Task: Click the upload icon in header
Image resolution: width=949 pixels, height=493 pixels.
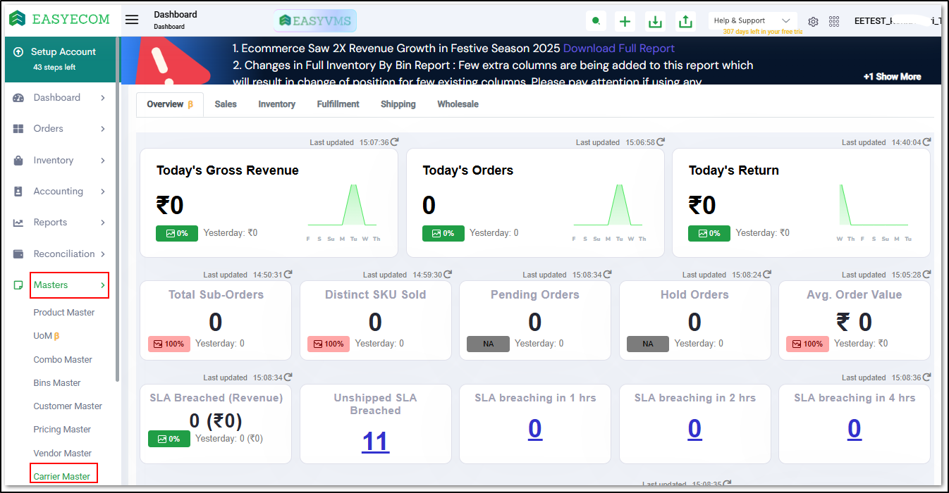Action: tap(685, 21)
